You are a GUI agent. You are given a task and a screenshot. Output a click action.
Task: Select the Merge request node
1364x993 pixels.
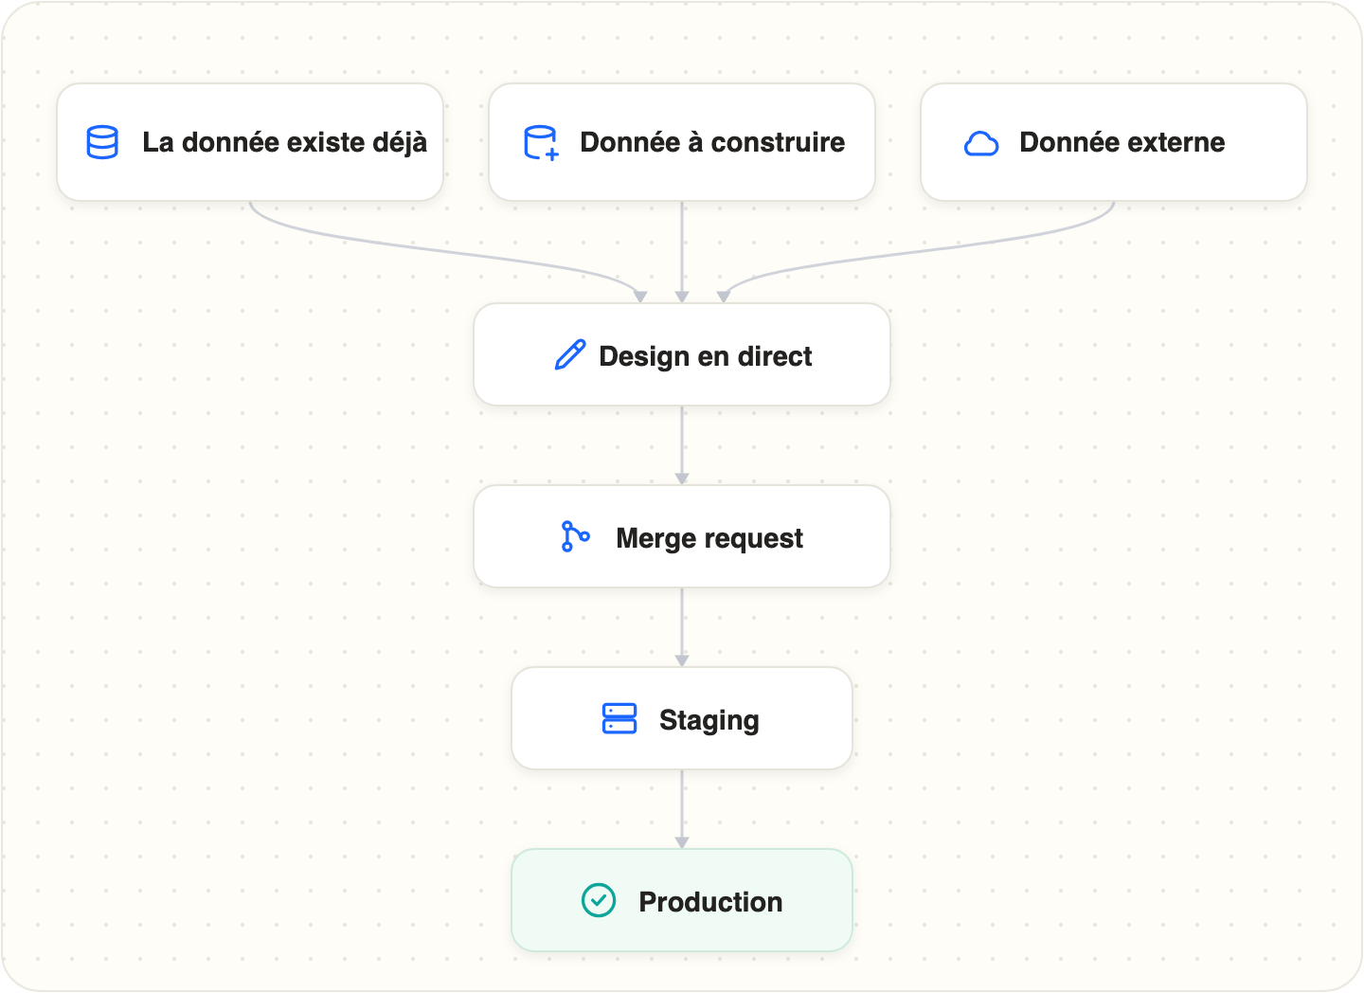pos(682,536)
